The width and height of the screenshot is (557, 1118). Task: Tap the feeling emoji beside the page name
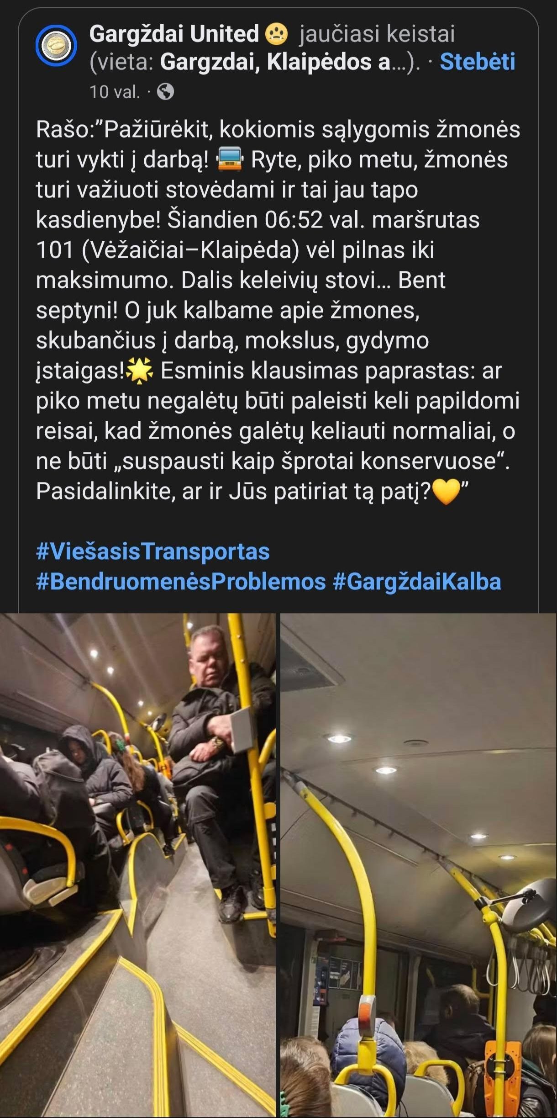coord(276,34)
